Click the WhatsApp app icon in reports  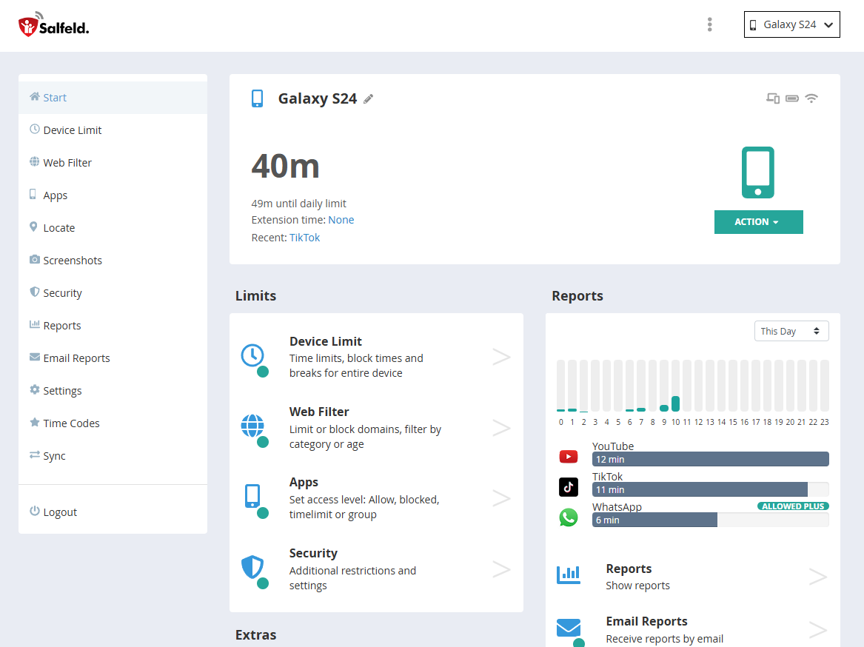click(x=568, y=517)
